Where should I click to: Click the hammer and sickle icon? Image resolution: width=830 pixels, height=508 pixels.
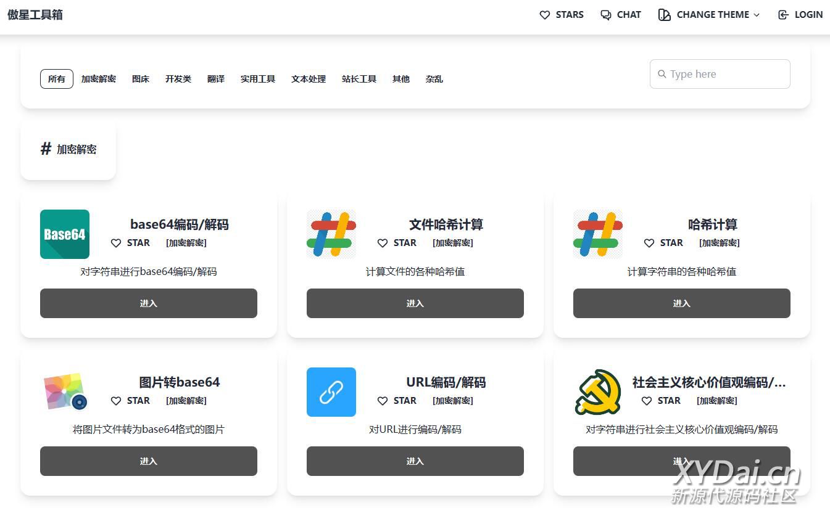[x=598, y=392]
